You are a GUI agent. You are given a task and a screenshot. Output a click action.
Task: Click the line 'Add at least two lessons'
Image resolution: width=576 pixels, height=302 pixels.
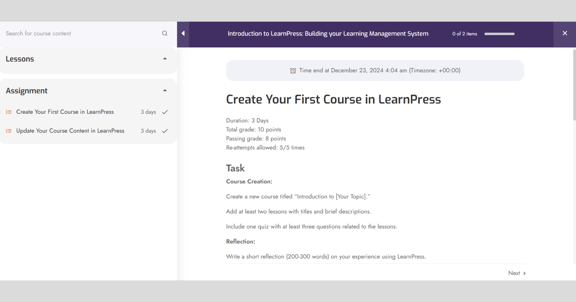pos(299,212)
